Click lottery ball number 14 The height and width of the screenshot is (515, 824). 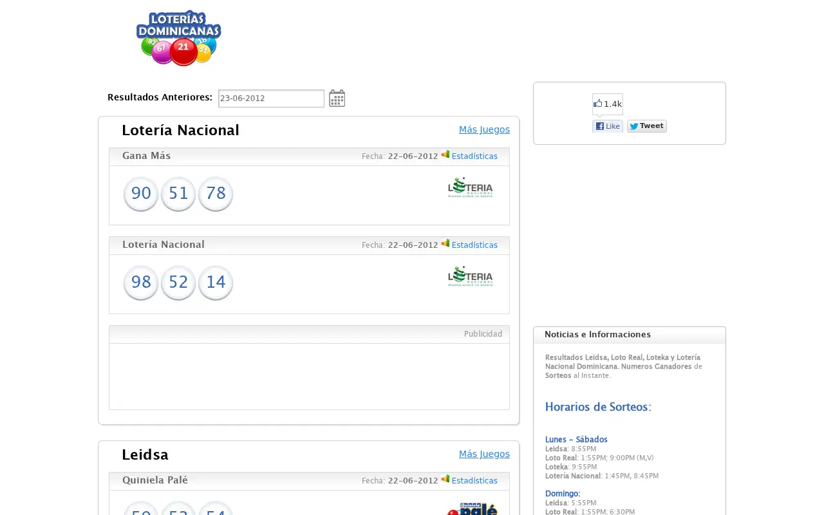click(216, 283)
